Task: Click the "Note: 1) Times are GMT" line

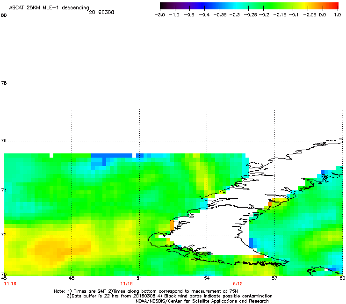Action: (145, 291)
